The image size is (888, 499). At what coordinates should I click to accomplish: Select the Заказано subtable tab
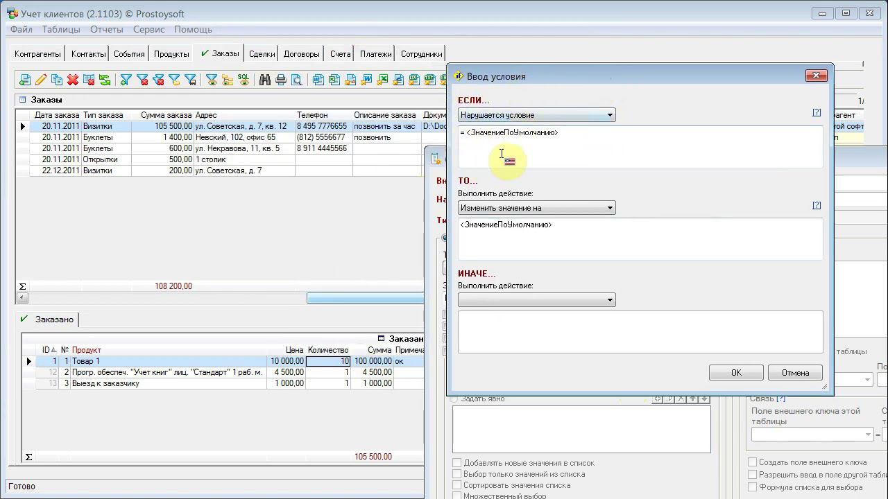(47, 319)
